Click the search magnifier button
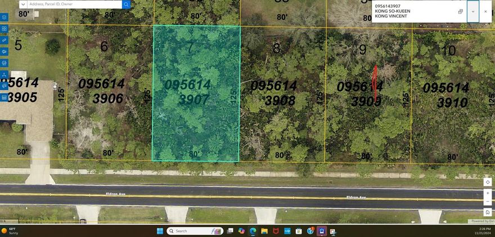This screenshot has height=237, width=495. coord(127,4)
